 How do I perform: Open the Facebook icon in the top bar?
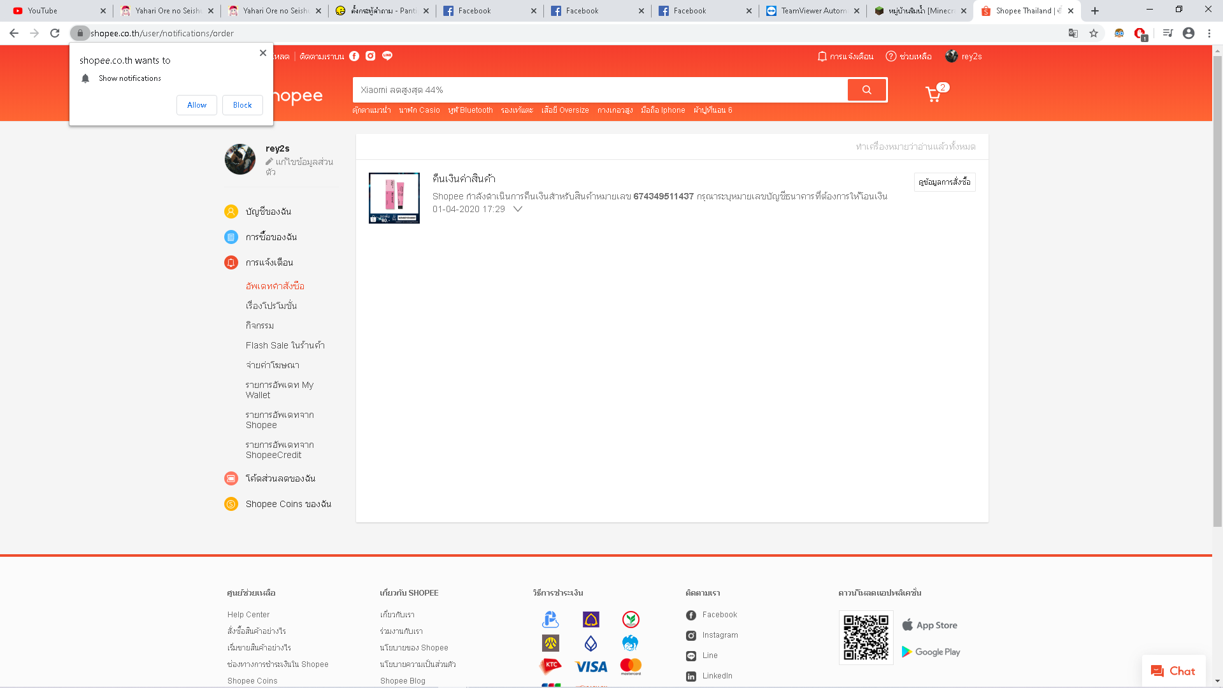click(354, 56)
